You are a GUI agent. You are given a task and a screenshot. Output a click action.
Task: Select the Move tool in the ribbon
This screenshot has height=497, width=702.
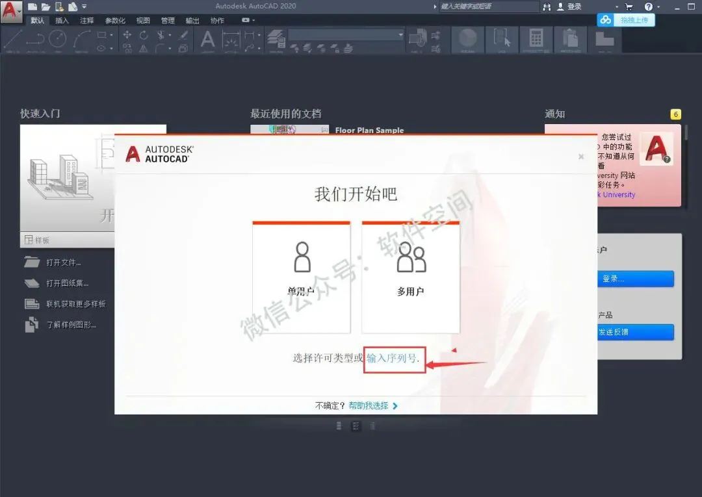click(127, 34)
